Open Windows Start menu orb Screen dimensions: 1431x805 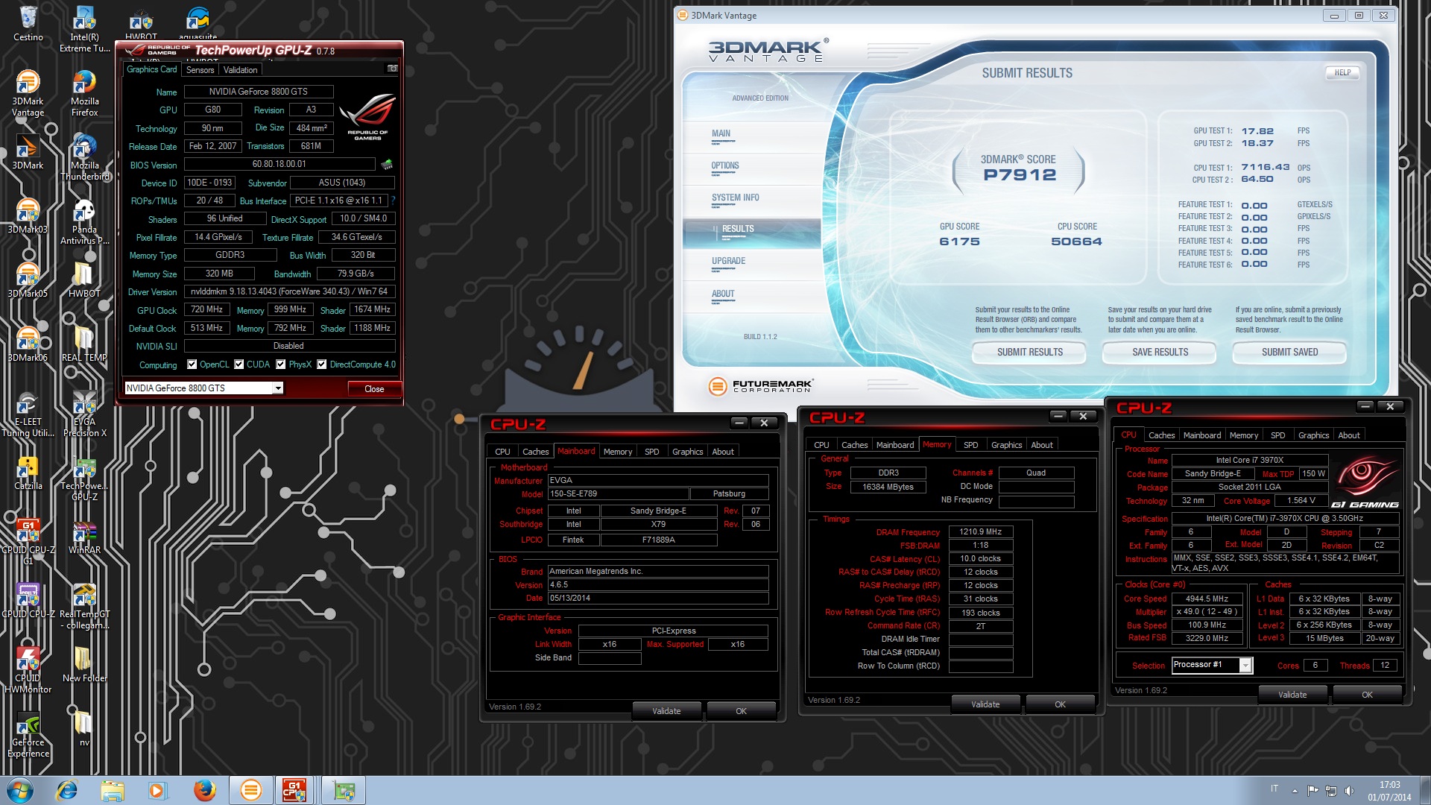point(20,790)
